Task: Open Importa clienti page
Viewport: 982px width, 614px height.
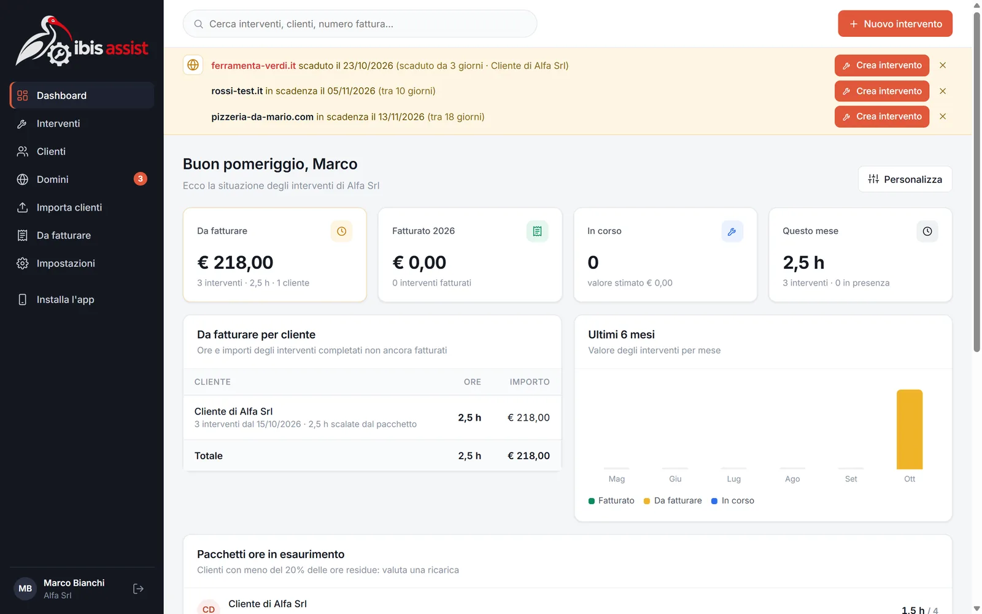Action: click(82, 207)
